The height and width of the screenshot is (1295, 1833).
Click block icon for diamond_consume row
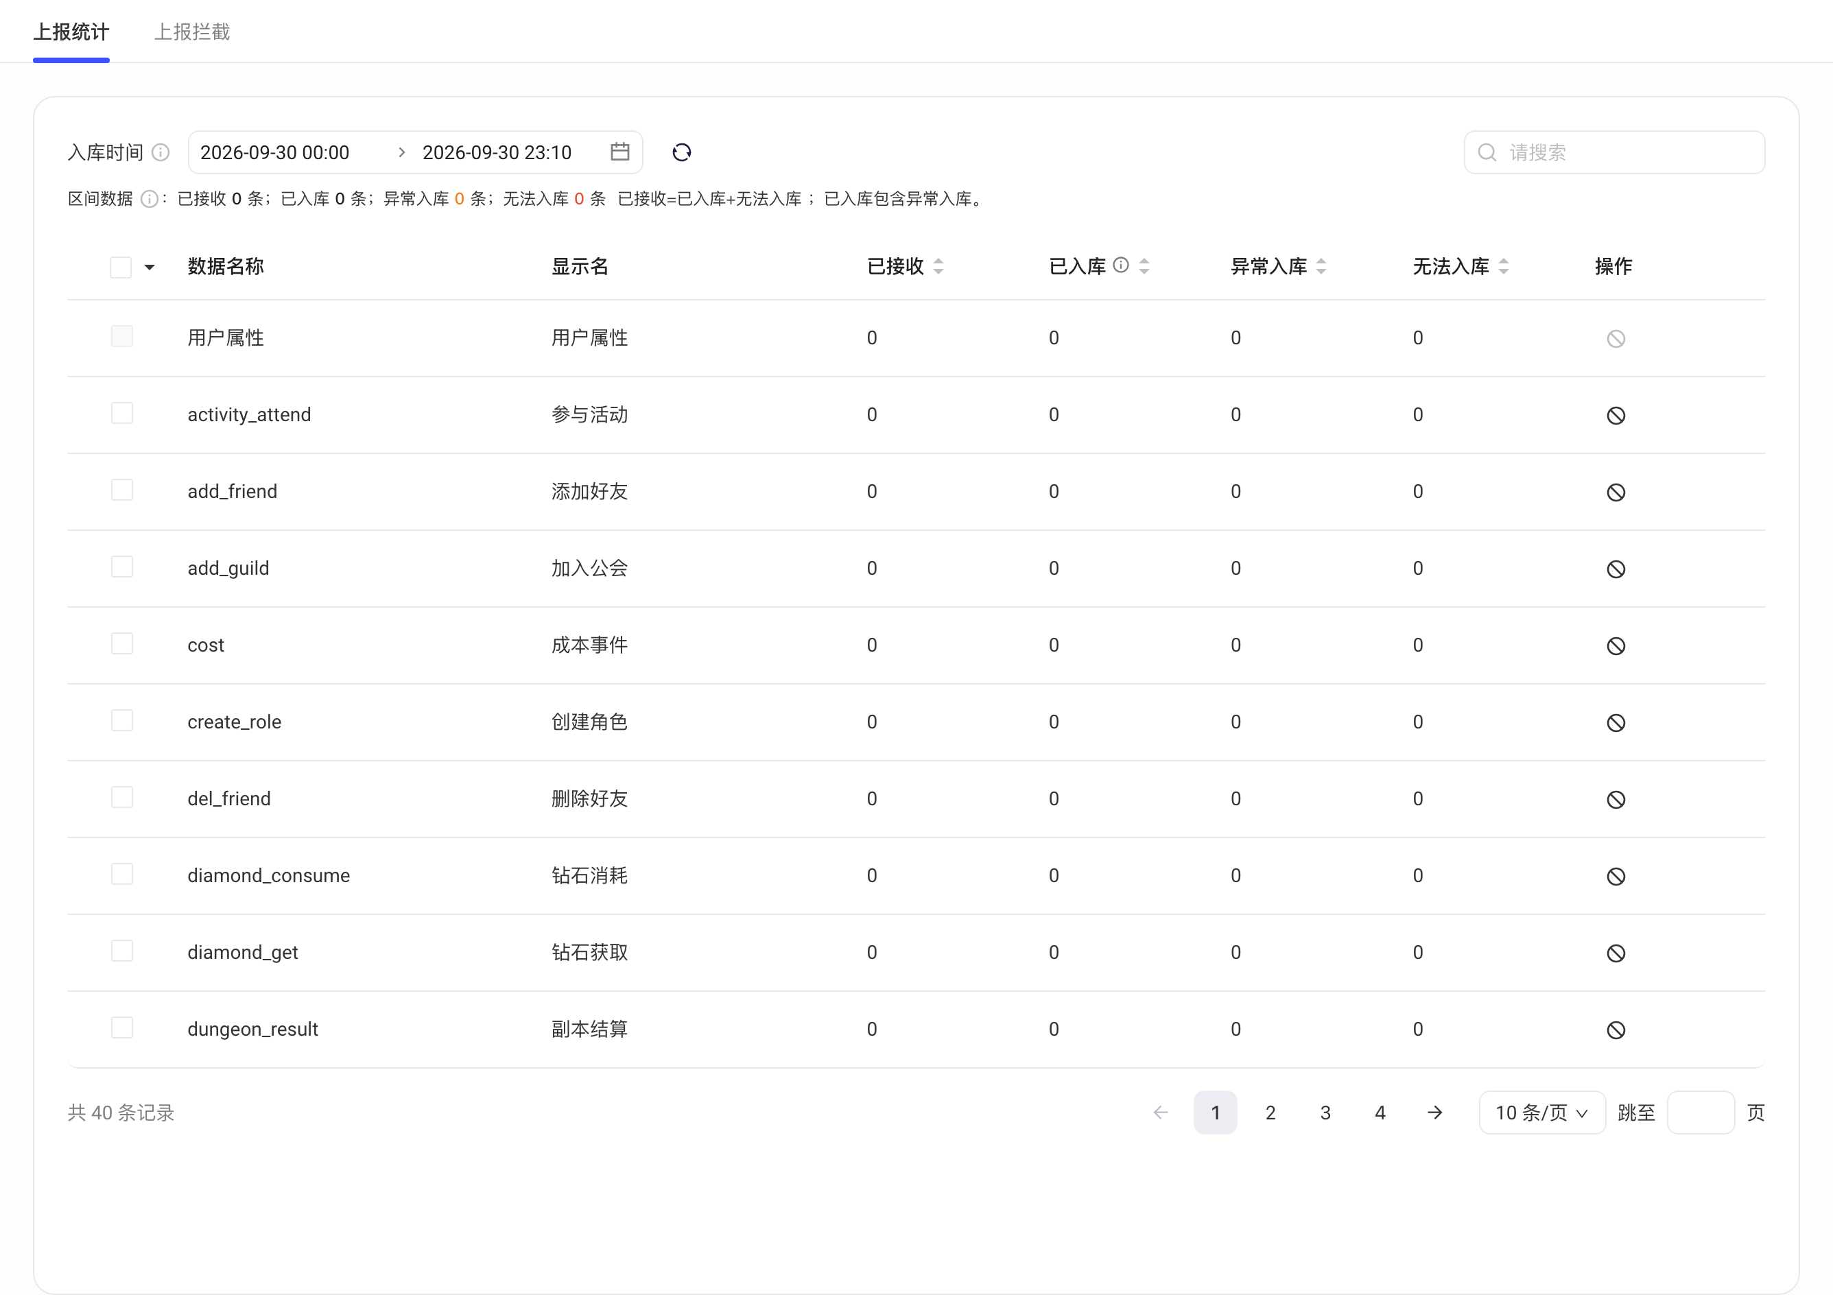coord(1616,877)
